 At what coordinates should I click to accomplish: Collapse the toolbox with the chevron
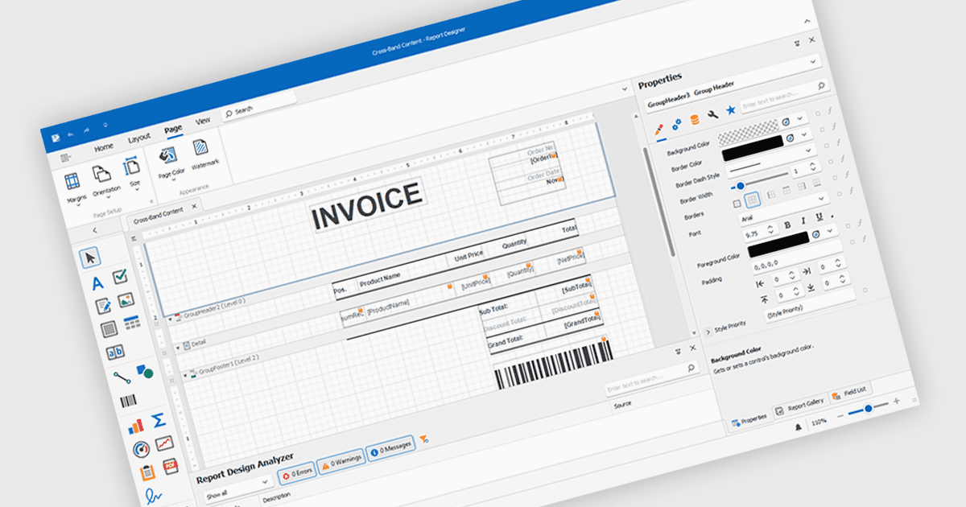[x=95, y=231]
